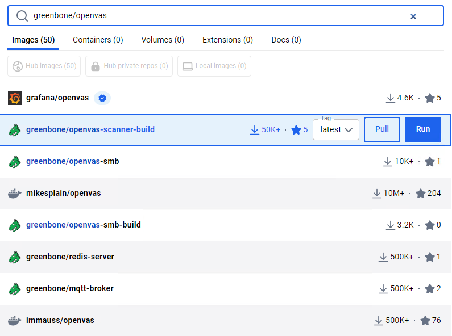
Task: Click the download icon beside 10M+
Action: point(377,194)
